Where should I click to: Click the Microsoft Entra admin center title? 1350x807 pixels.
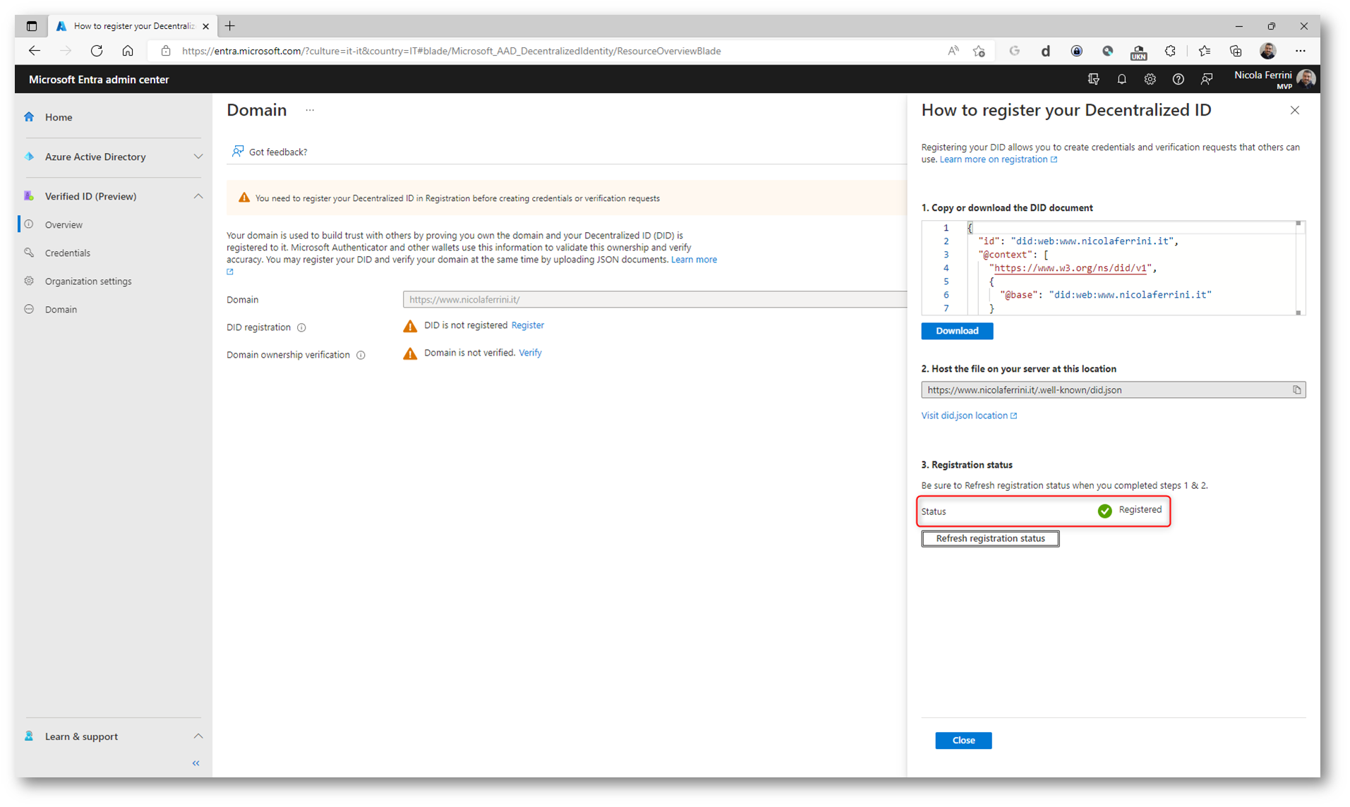(99, 80)
